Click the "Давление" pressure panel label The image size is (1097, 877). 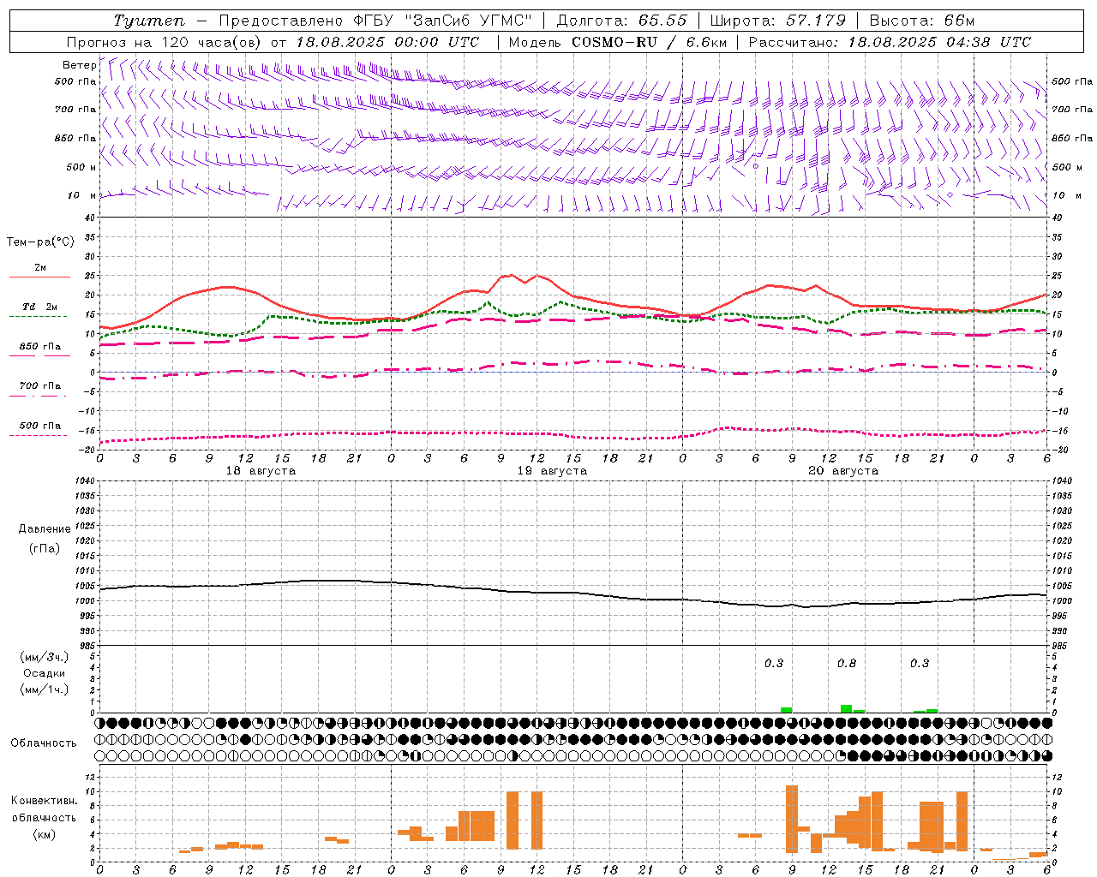point(45,528)
